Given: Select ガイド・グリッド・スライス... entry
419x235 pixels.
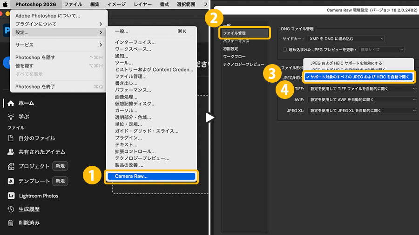Looking at the screenshot, I should coord(151,131).
